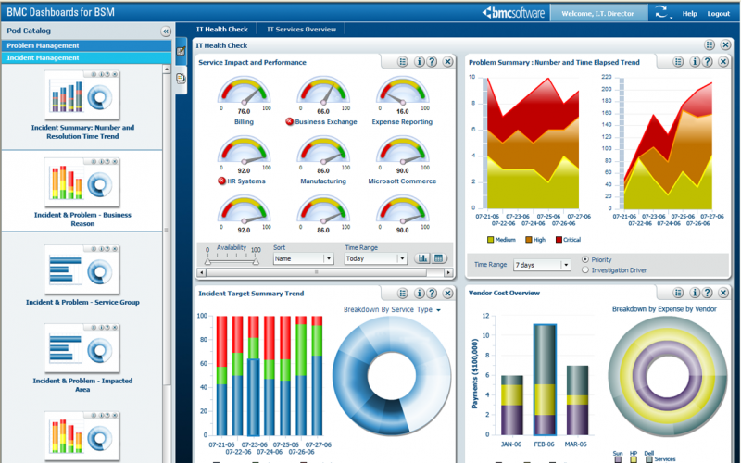The image size is (741, 463).
Task: Select Incident & Problem Business Reason thumbnail
Action: click(x=82, y=182)
